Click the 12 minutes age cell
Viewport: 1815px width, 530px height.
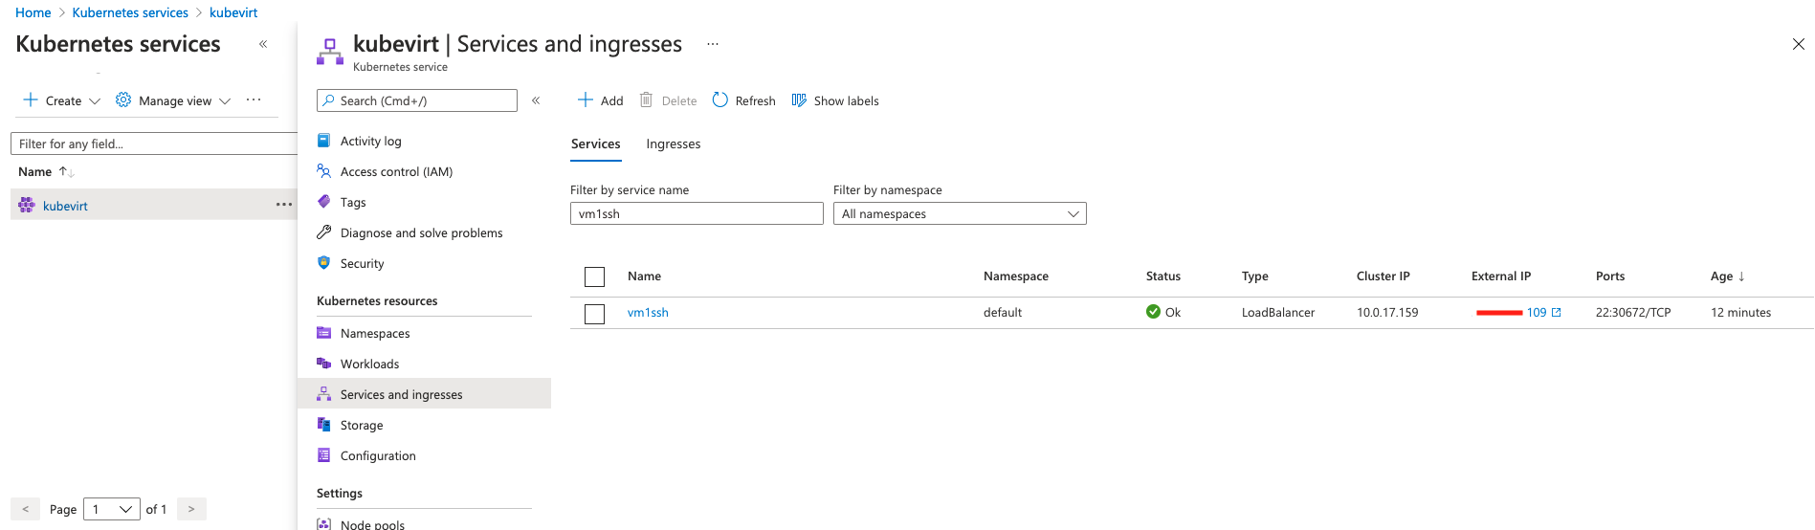click(1740, 313)
